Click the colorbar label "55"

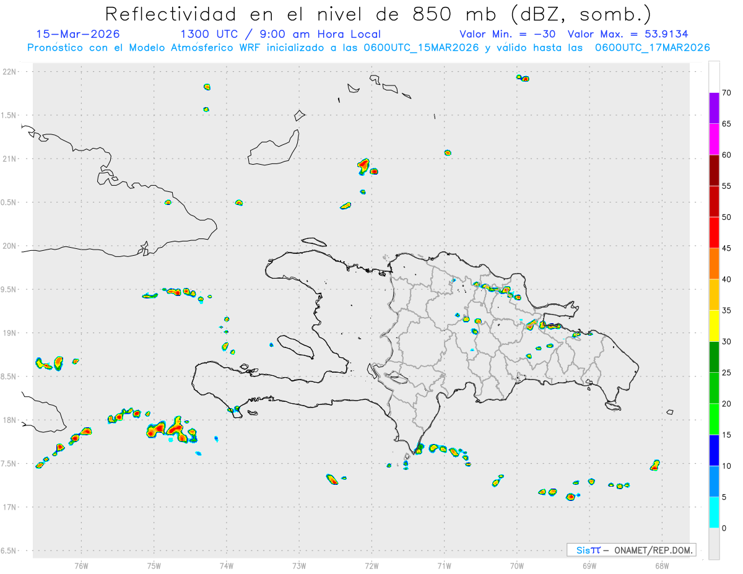(x=727, y=186)
